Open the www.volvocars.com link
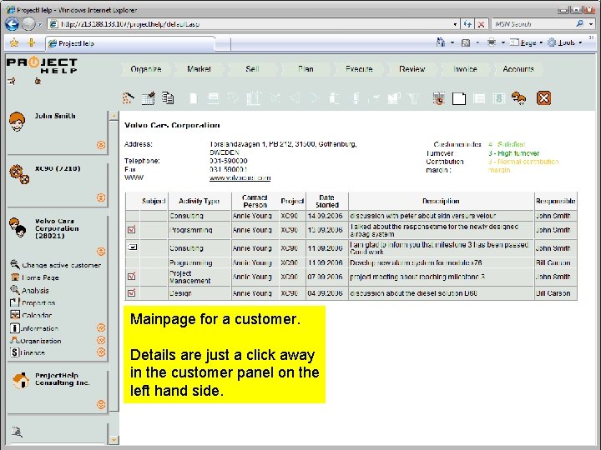The height and width of the screenshot is (450, 601). (240, 178)
